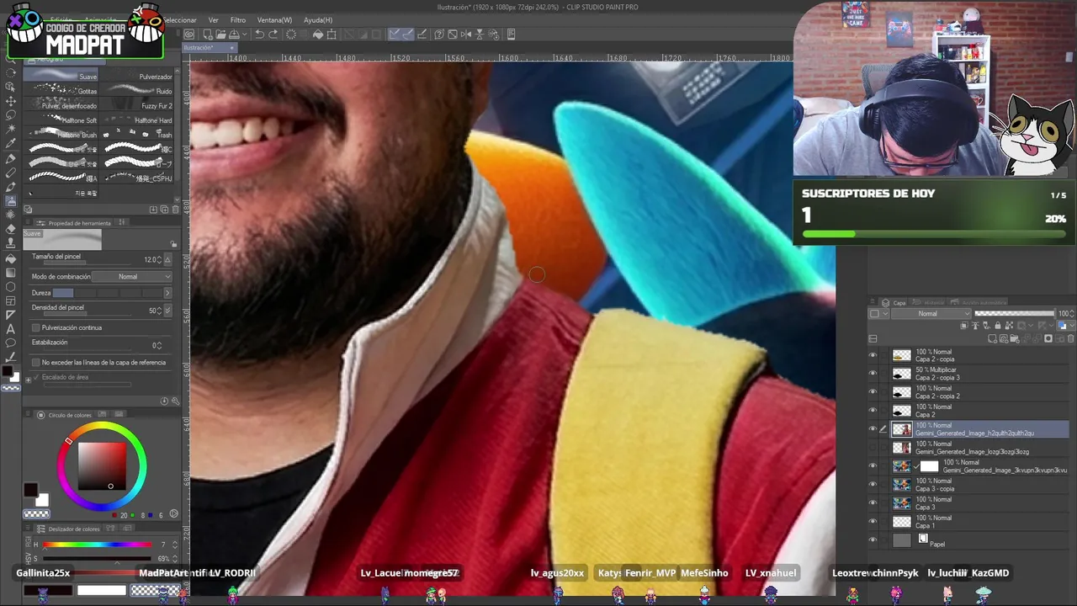Hide the Capa 2 - copia 3 layer
1077x606 pixels.
click(x=873, y=374)
